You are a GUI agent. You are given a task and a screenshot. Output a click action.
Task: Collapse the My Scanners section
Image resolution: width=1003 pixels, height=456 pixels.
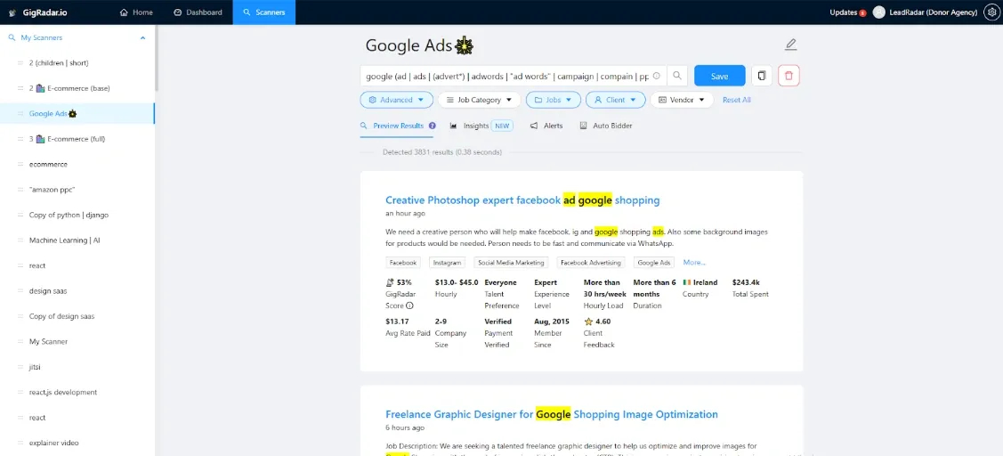[142, 37]
